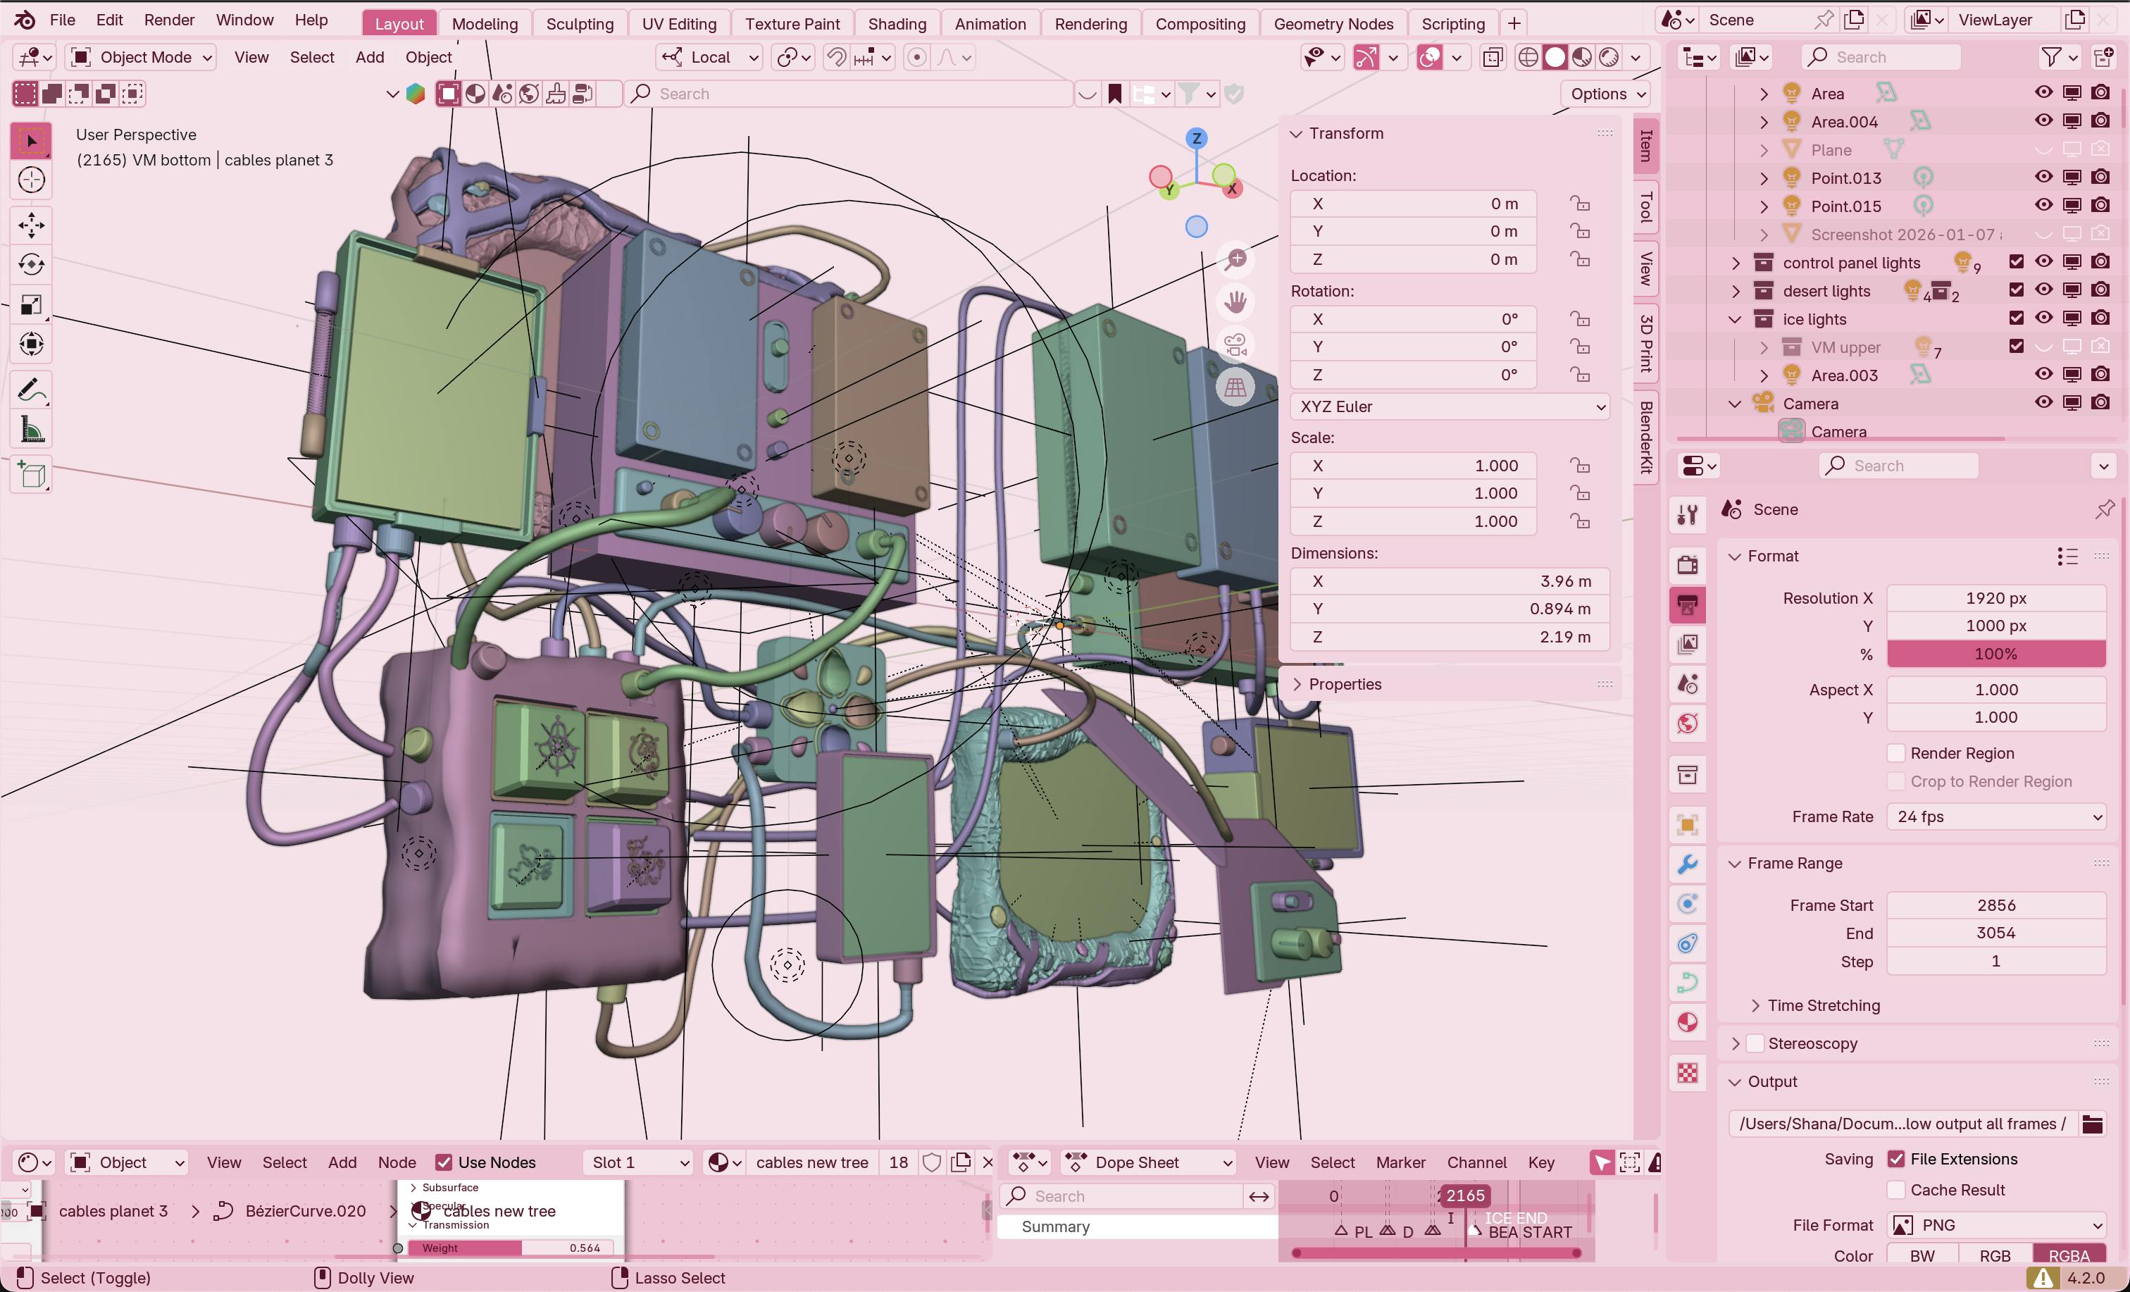Select RGB color output button
Screen dimensions: 2130x1292
point(1995,1255)
